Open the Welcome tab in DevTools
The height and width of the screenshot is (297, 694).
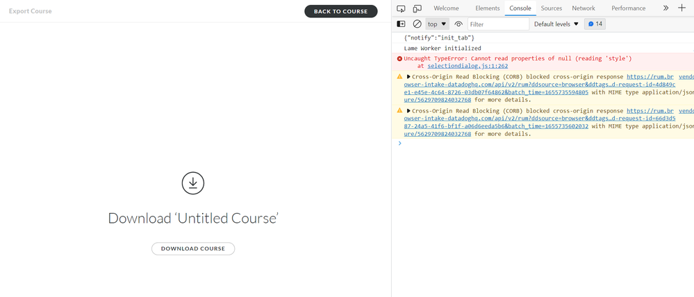coord(446,8)
